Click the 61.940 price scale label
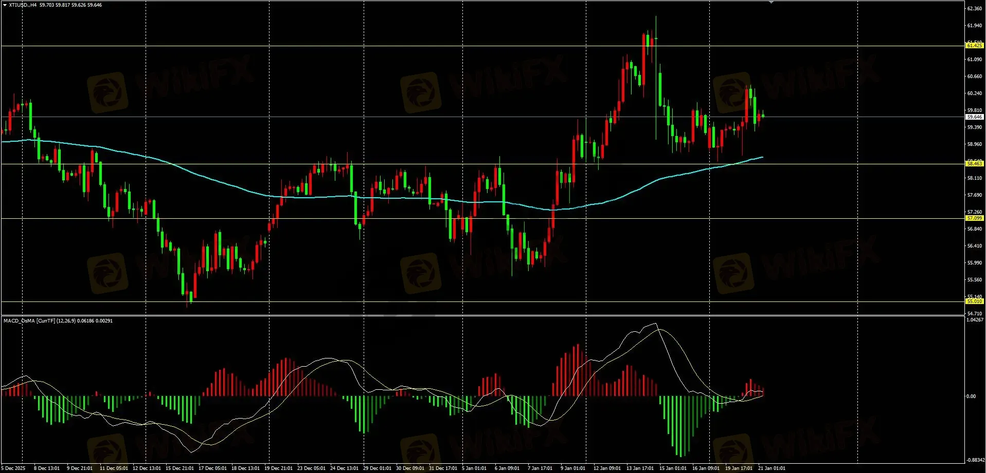This screenshot has height=473, width=986. click(975, 26)
